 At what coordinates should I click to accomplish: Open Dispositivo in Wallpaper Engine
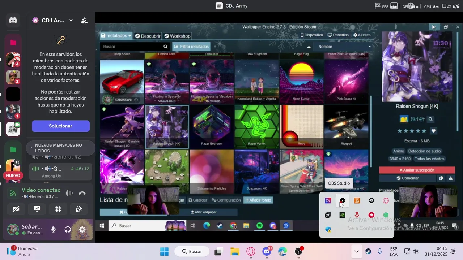tap(311, 35)
